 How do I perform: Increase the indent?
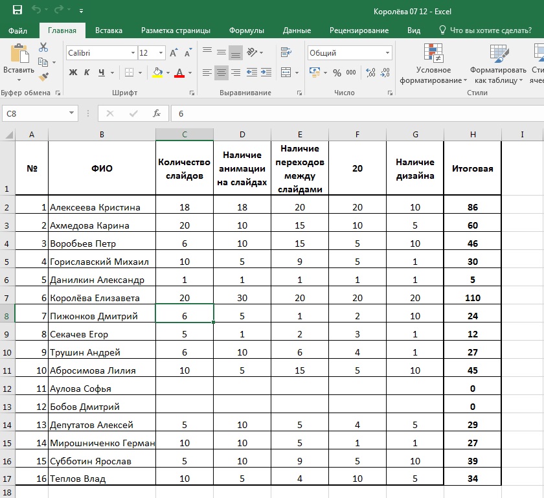click(x=266, y=73)
